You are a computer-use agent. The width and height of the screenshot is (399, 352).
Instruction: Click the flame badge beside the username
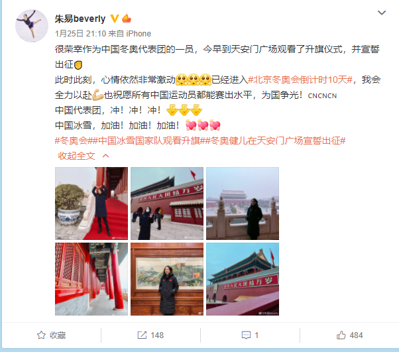click(x=127, y=19)
